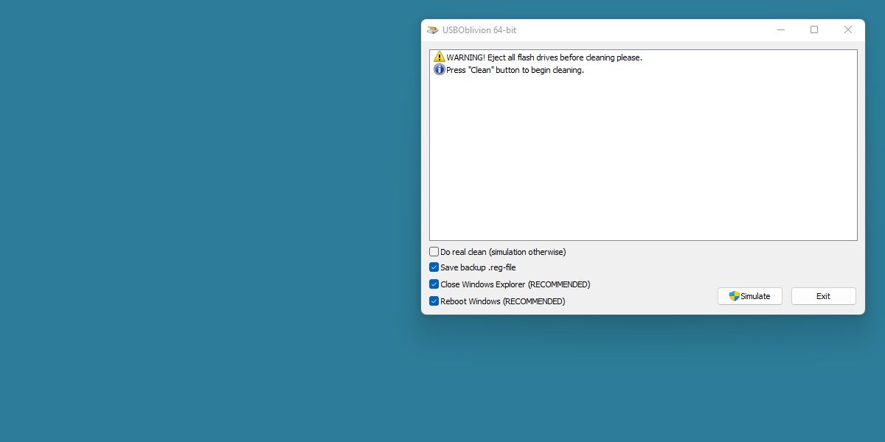Minimize the USBOblivion window

781,30
